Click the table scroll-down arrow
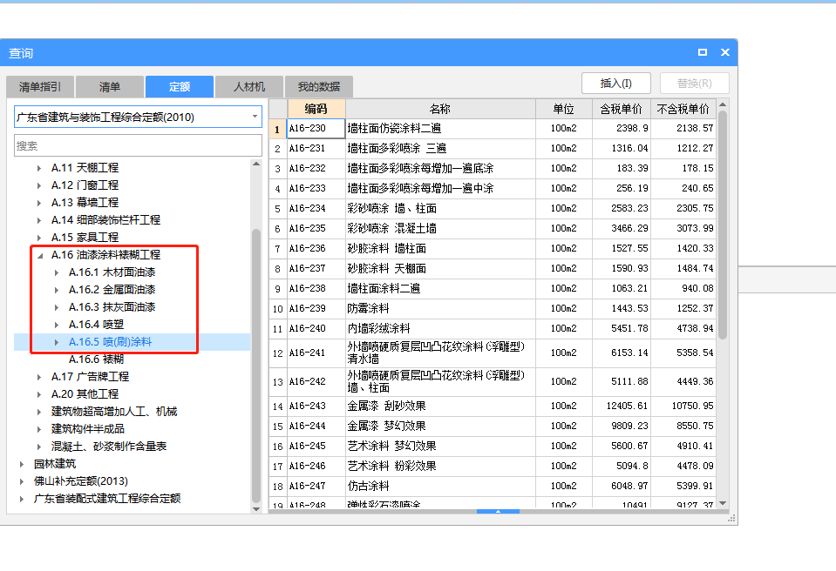The height and width of the screenshot is (571, 836). coord(723,503)
